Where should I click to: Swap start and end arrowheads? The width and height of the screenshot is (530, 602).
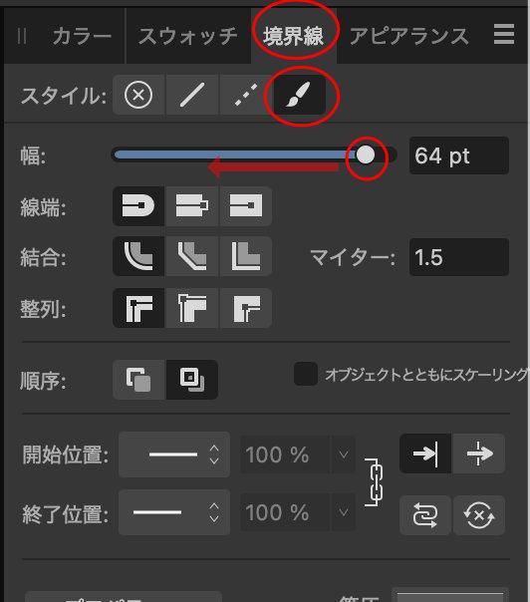point(425,515)
